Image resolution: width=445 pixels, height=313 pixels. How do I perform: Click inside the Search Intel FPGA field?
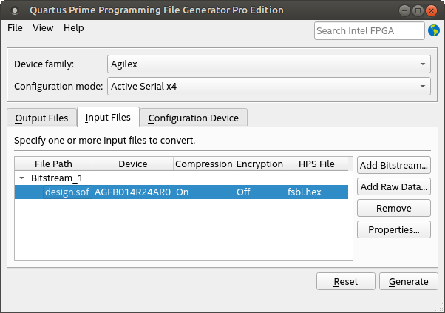click(x=368, y=30)
